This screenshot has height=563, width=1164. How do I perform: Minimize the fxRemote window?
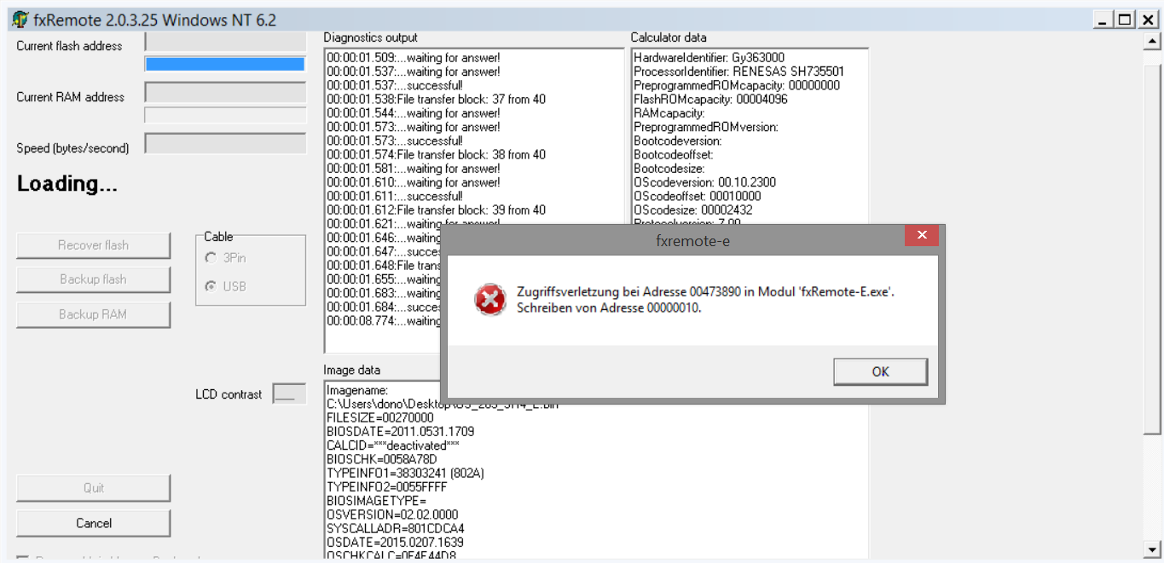(x=1103, y=20)
